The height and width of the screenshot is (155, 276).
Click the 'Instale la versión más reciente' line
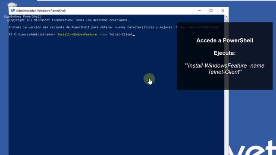click(x=114, y=27)
